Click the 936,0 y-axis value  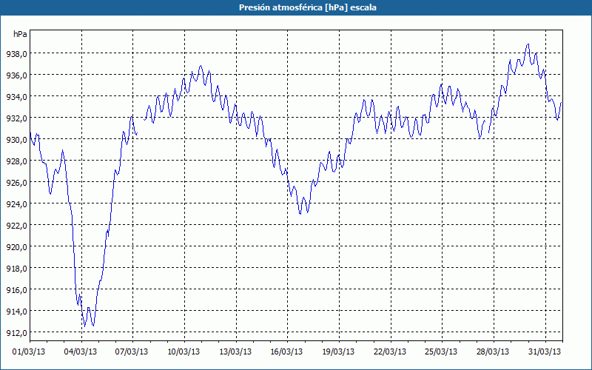click(x=16, y=75)
